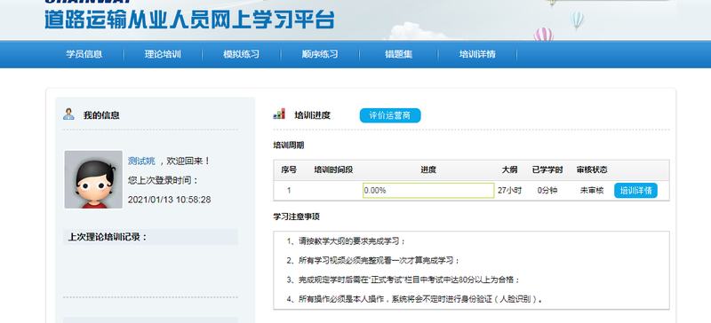711x323 pixels.
Task: Click the 大纲 column header
Action: pyautogui.click(x=509, y=169)
